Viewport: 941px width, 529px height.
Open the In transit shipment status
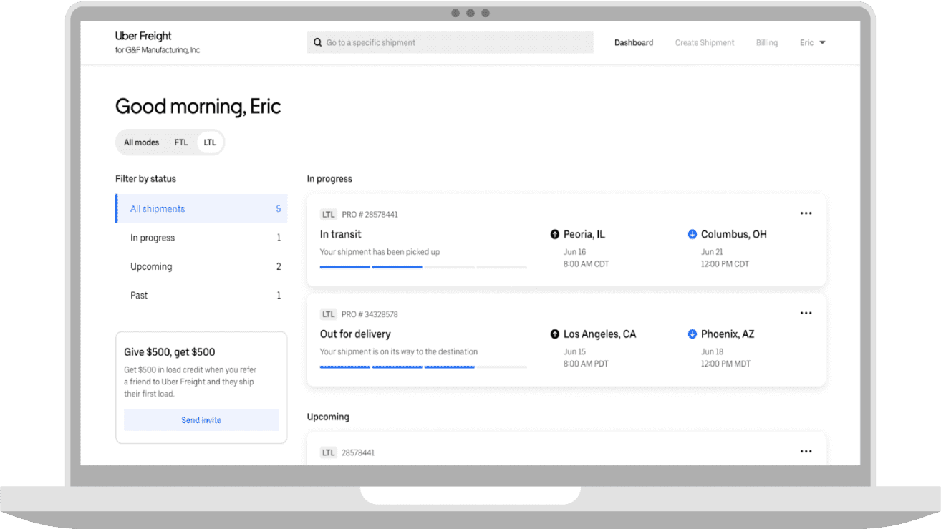pyautogui.click(x=340, y=234)
